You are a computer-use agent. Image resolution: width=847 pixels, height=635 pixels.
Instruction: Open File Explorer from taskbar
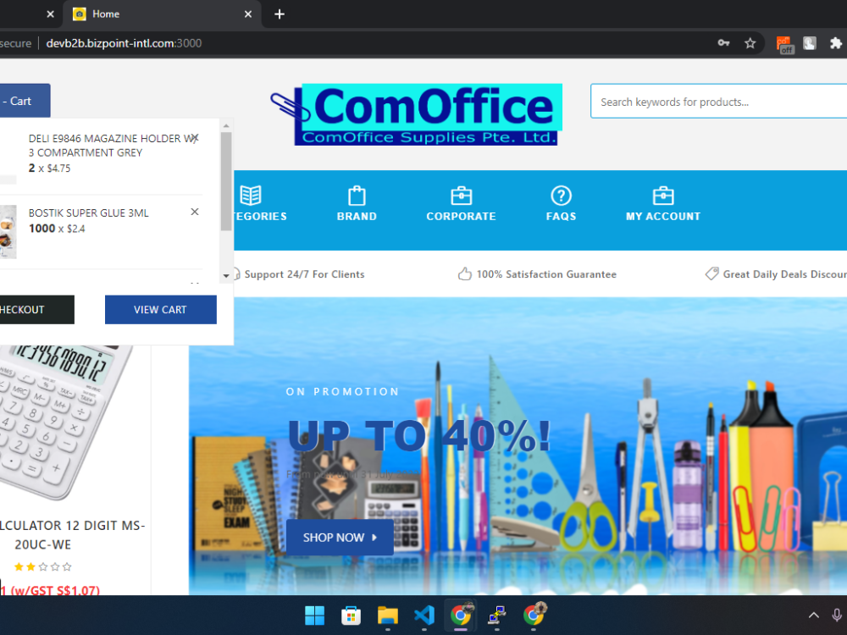(x=387, y=615)
